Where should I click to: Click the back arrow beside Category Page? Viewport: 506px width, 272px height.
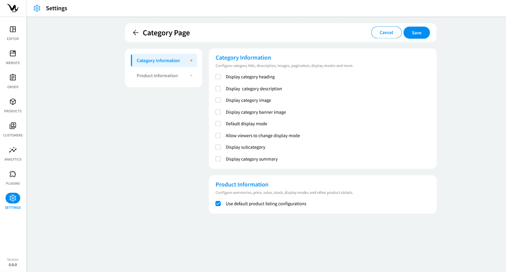tap(135, 33)
